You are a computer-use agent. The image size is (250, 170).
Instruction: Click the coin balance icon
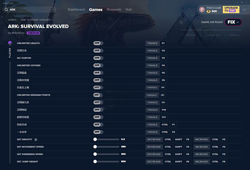[209, 11]
